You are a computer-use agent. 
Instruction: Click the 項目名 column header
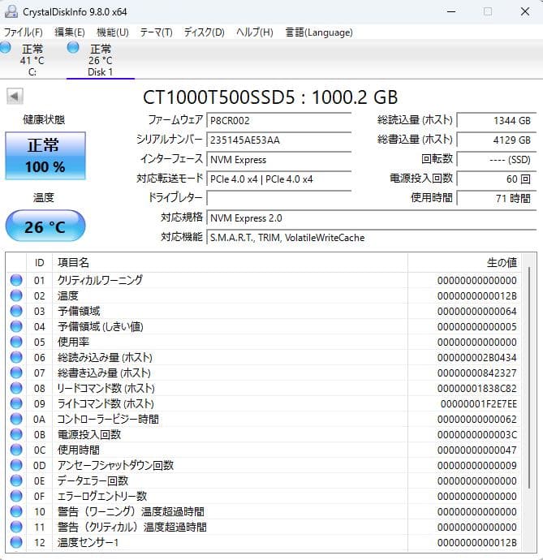click(x=230, y=263)
